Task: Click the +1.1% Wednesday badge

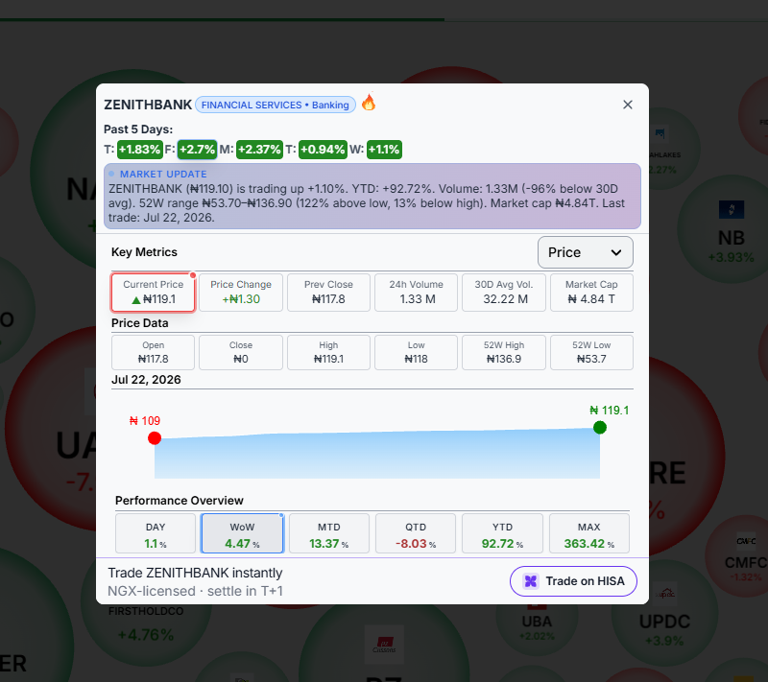Action: pos(384,150)
